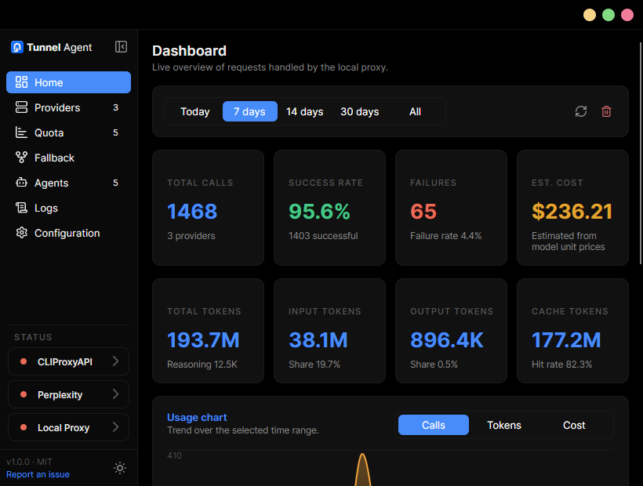Image resolution: width=643 pixels, height=486 pixels.
Task: Delete usage data with the trash icon
Action: point(606,111)
